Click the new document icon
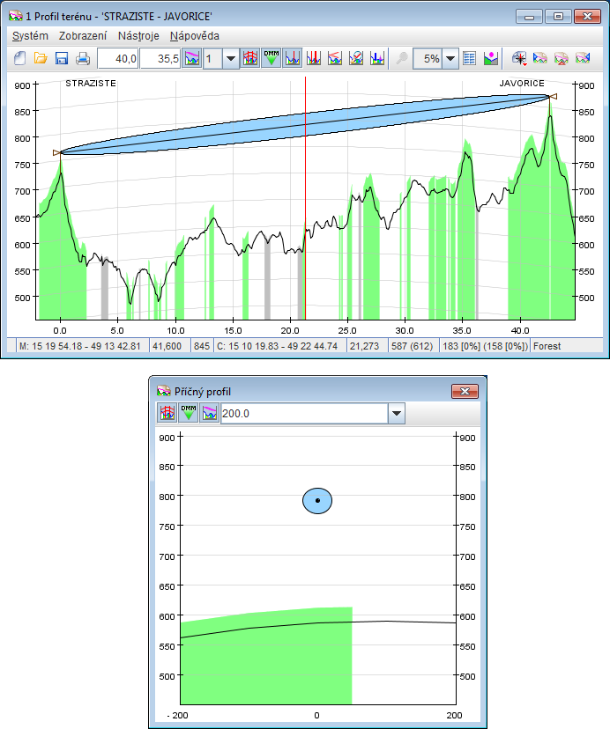This screenshot has width=610, height=729. point(19,59)
